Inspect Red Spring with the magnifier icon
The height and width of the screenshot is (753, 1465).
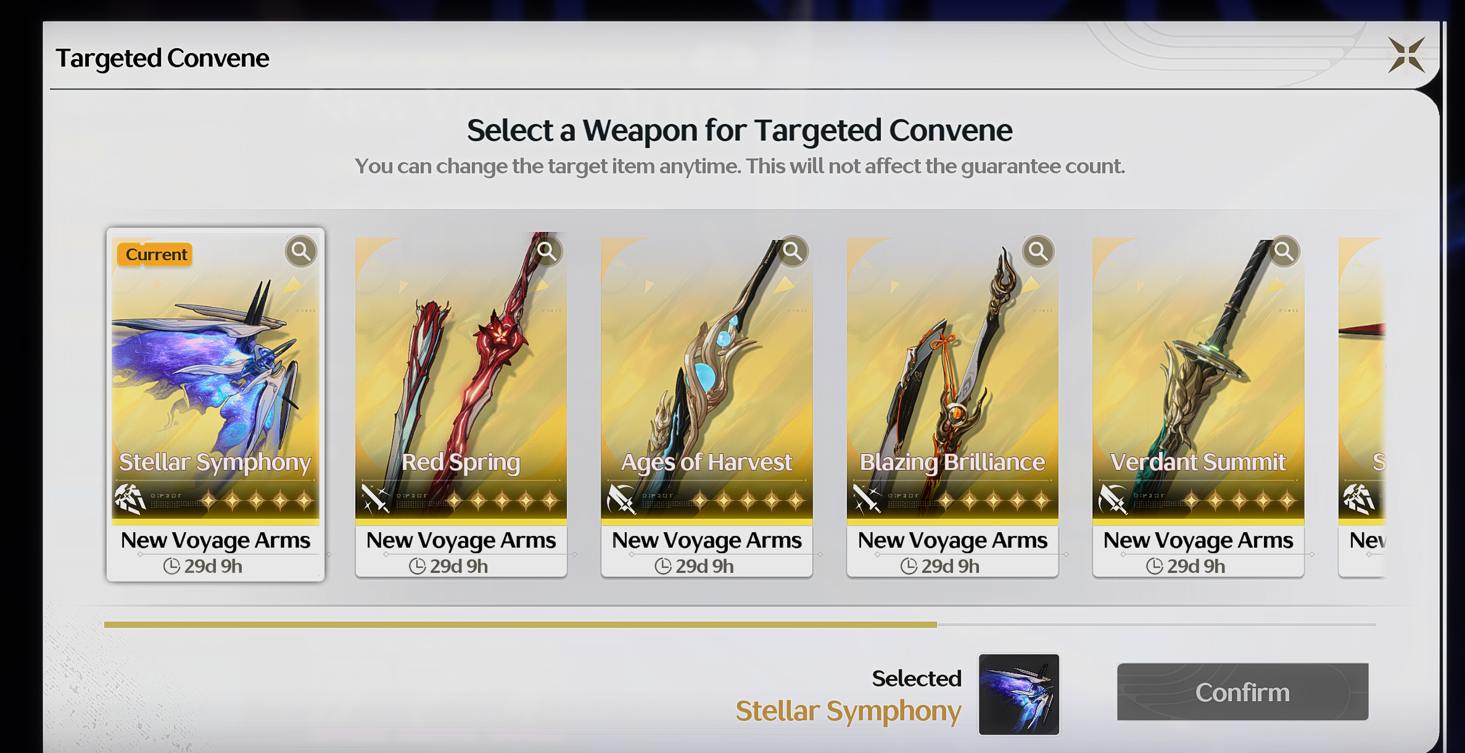pyautogui.click(x=547, y=252)
